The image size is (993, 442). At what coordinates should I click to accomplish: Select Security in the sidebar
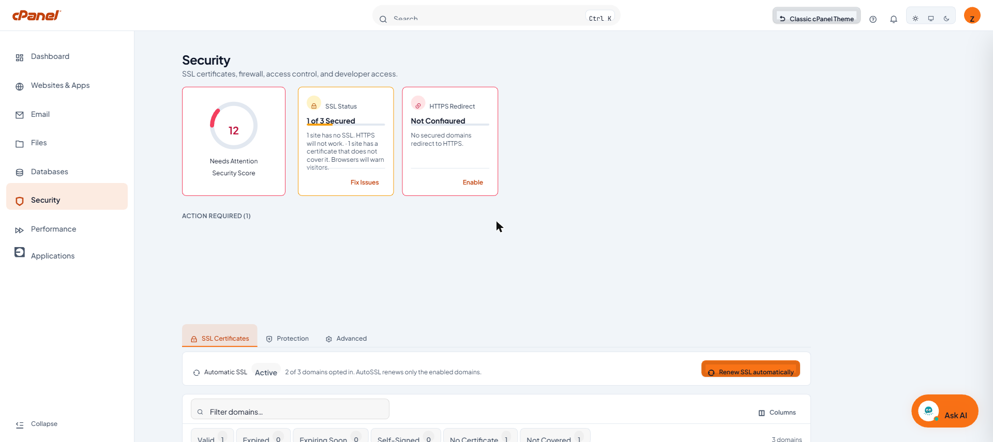(x=67, y=196)
